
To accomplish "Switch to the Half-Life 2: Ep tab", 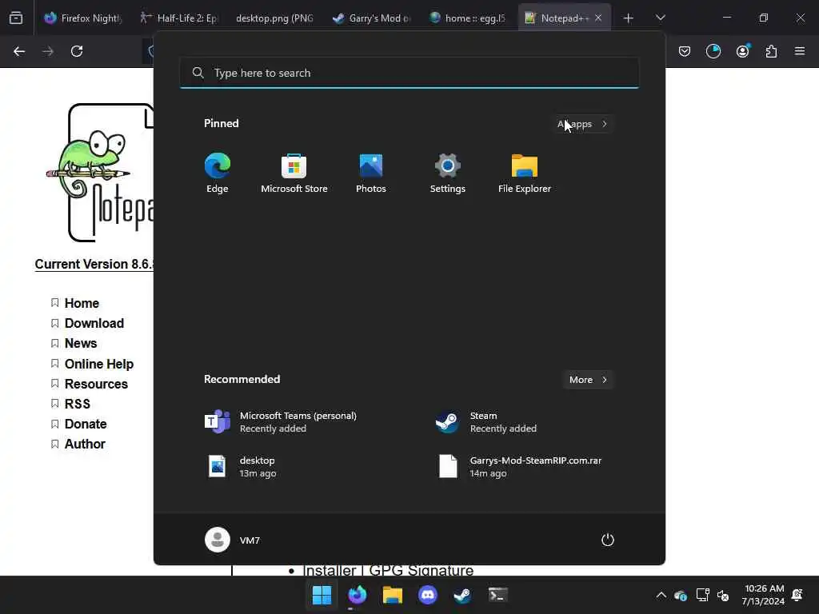I will [x=178, y=18].
